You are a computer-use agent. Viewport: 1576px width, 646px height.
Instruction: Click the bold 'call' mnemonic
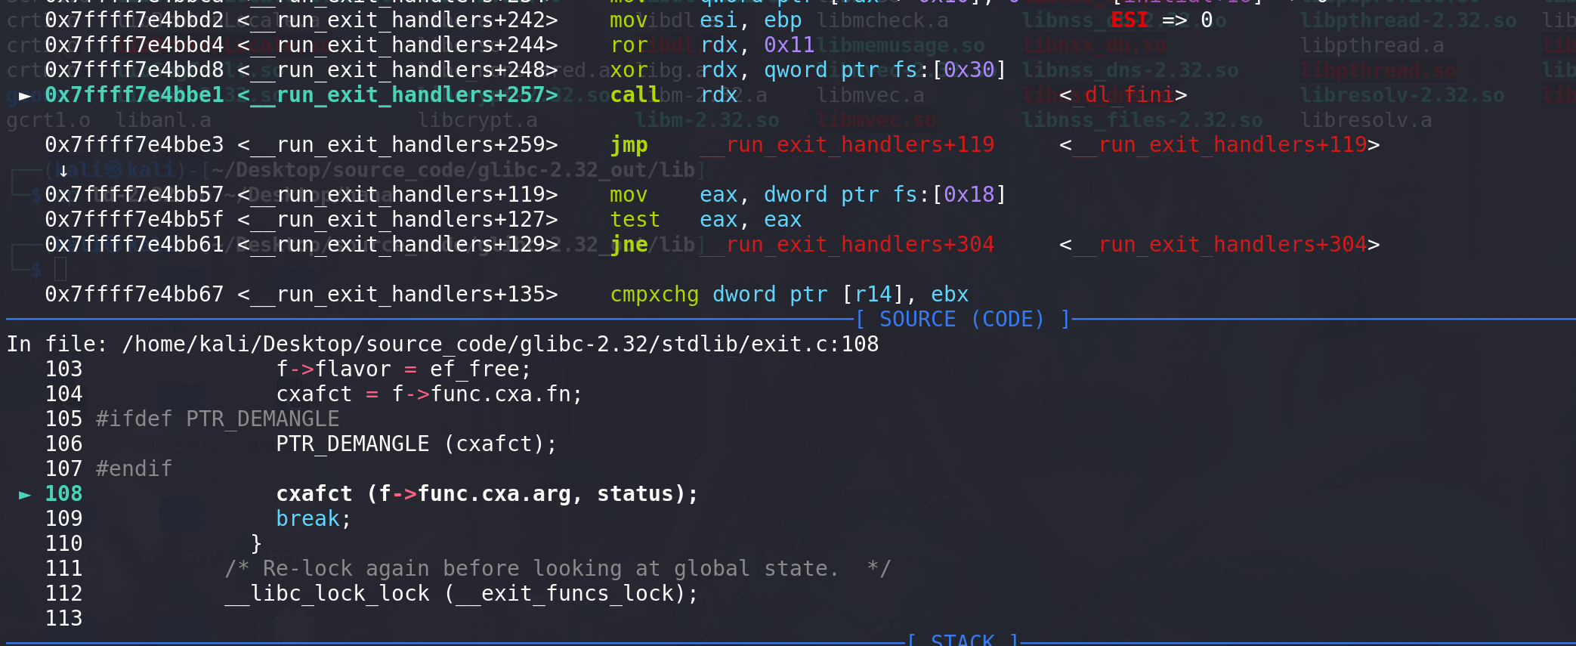click(x=635, y=94)
